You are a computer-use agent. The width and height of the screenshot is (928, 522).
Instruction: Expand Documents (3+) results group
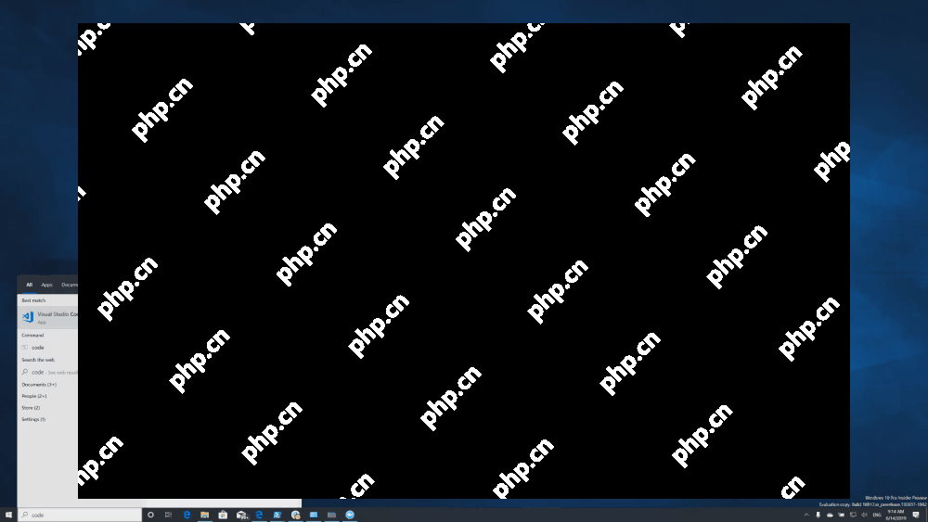click(x=39, y=385)
